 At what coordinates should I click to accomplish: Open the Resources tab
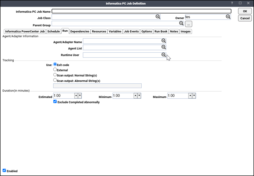pyautogui.click(x=99, y=32)
